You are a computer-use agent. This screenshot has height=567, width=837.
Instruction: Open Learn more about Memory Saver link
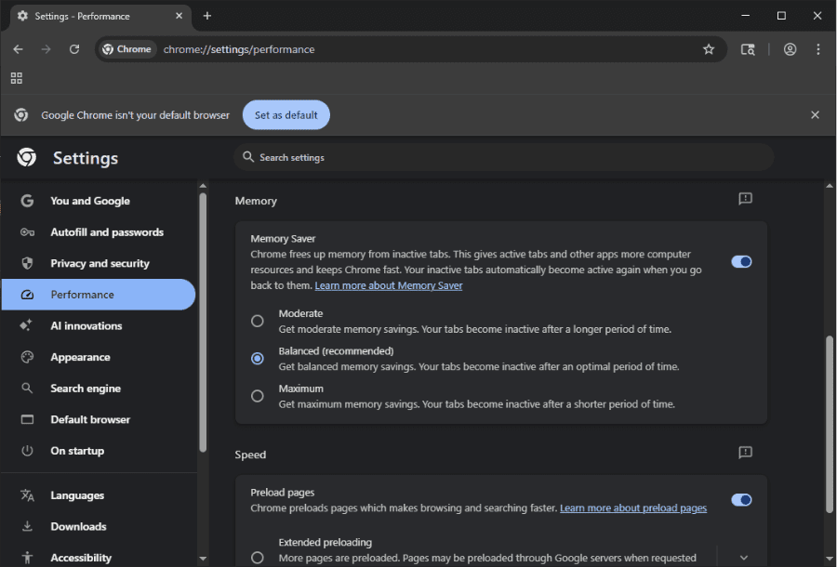[x=389, y=286]
